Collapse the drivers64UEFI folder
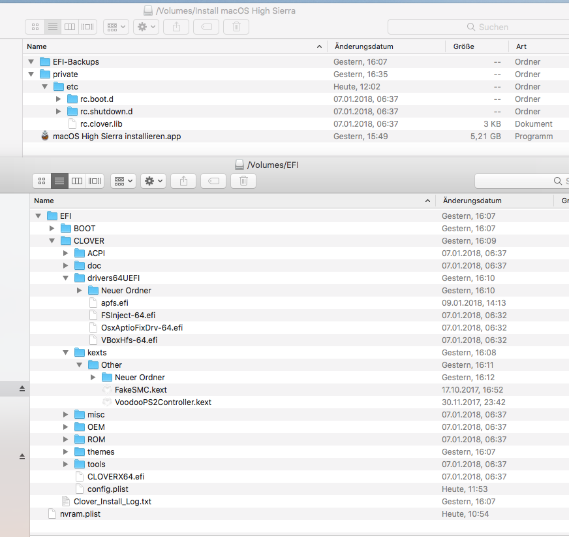The height and width of the screenshot is (537, 569). [66, 278]
